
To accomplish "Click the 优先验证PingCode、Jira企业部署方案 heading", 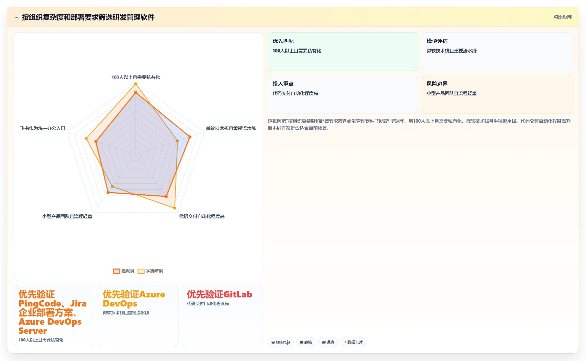I will [x=53, y=312].
